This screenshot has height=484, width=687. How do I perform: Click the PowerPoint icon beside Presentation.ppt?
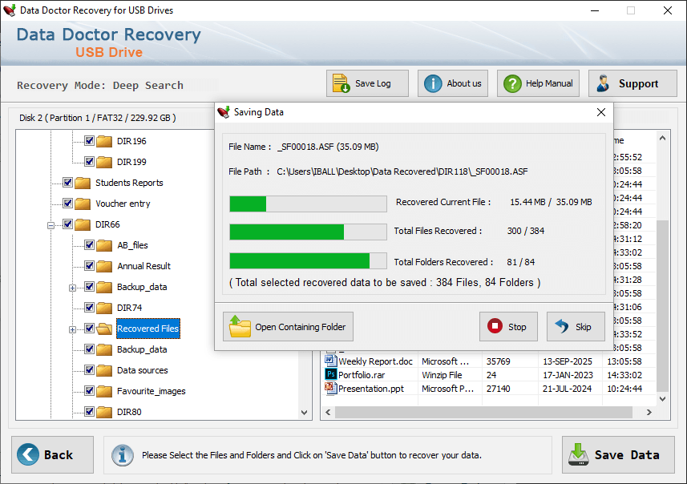(330, 388)
